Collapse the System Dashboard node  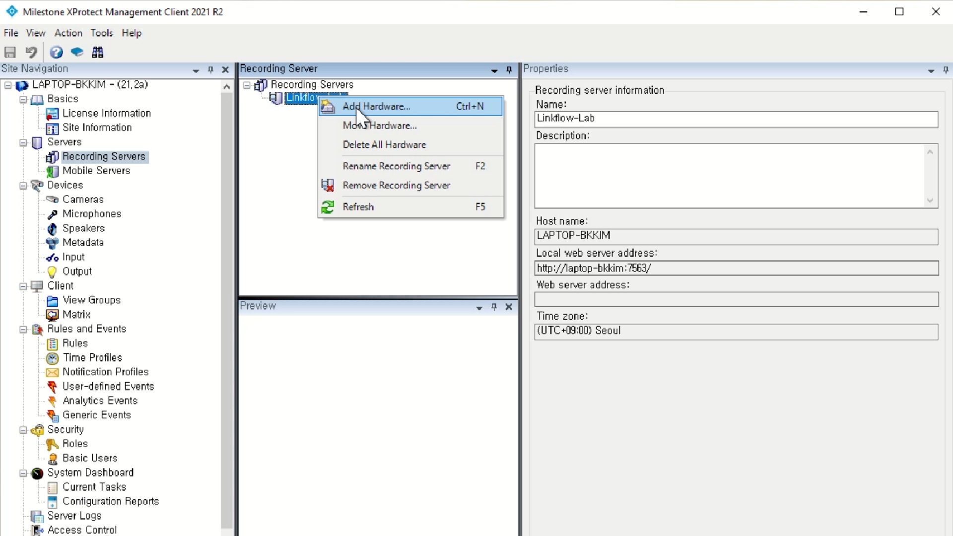pyautogui.click(x=23, y=473)
